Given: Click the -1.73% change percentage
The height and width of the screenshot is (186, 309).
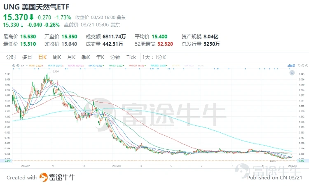Looking at the screenshot, I should coord(63,18).
